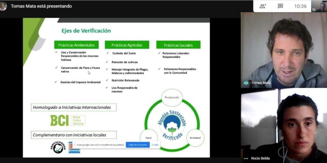This screenshot has height=163, width=327.
Task: Click the 'Prácticas Sociales' green header
Action: click(178, 45)
